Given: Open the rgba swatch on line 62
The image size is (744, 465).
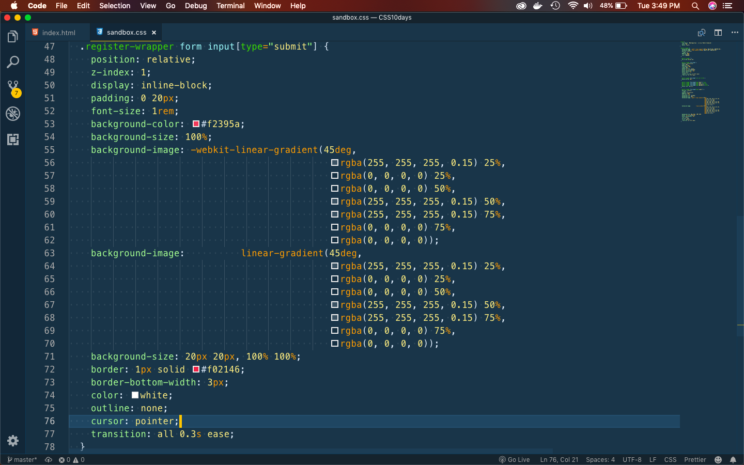Looking at the screenshot, I should [335, 240].
